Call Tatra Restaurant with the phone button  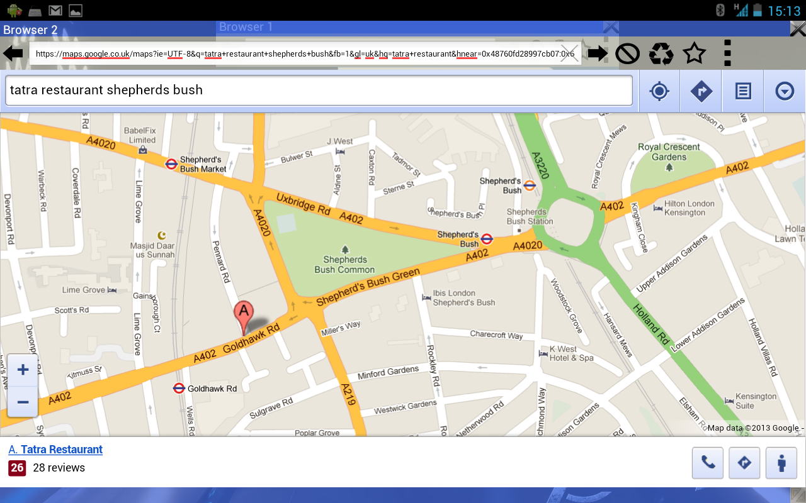pyautogui.click(x=708, y=463)
